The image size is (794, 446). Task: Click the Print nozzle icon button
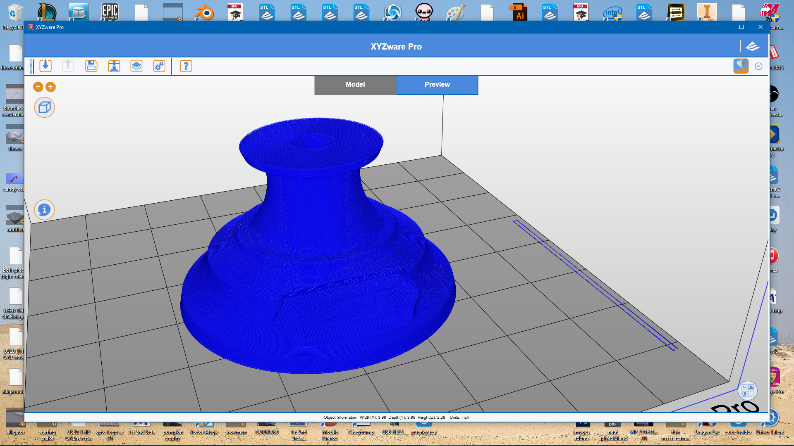click(x=741, y=66)
